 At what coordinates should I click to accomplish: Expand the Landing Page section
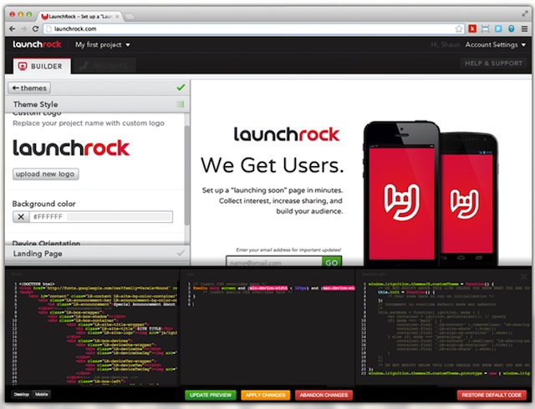tap(97, 254)
